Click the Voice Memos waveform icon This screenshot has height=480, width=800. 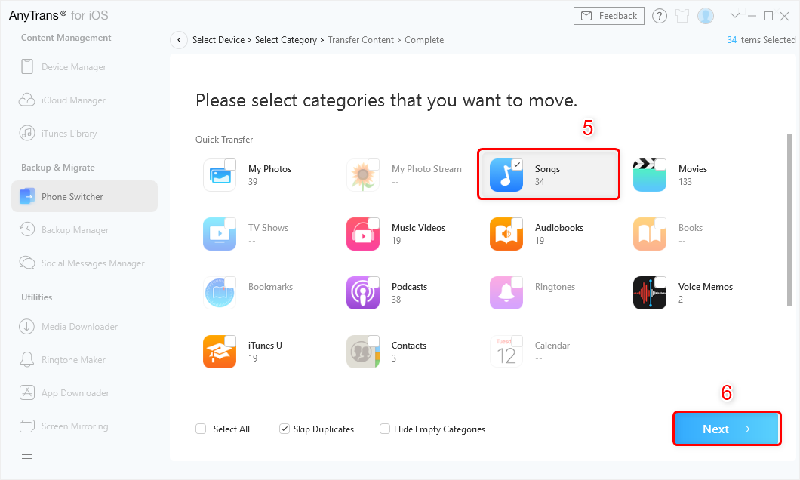coord(650,292)
